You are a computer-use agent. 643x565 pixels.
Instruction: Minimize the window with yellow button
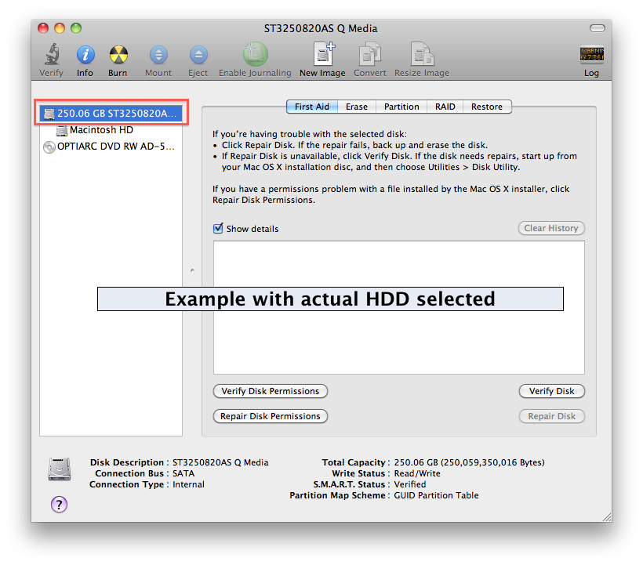pyautogui.click(x=60, y=28)
